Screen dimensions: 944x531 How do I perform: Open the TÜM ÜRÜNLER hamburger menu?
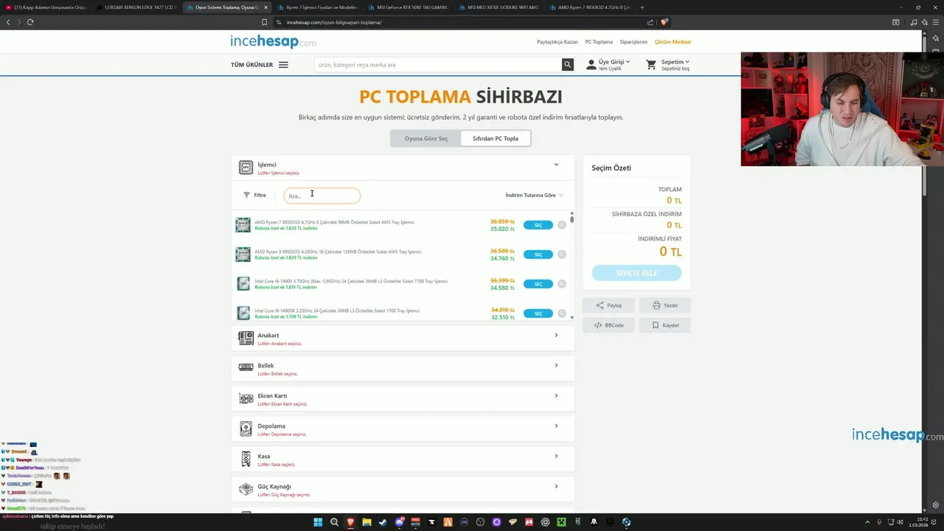click(x=283, y=65)
